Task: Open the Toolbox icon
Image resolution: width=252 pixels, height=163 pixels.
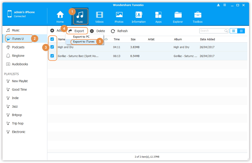Action: pyautogui.click(x=198, y=17)
